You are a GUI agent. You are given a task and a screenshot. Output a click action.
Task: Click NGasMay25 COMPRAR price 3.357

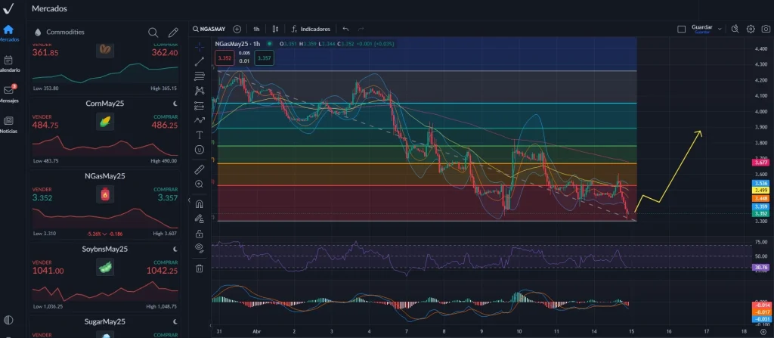tap(168, 198)
